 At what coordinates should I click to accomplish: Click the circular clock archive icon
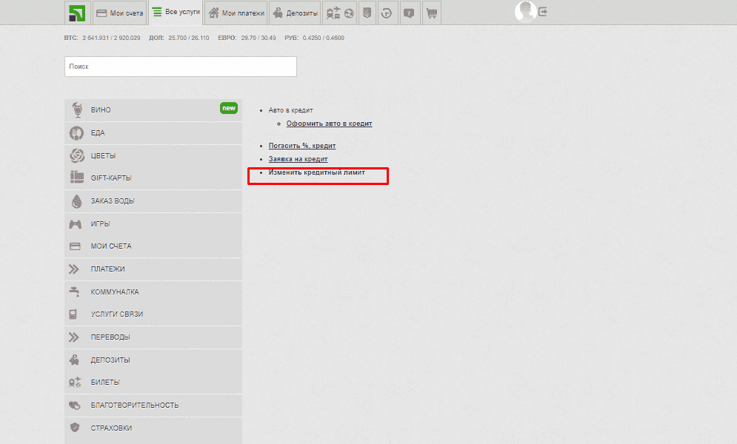(387, 13)
